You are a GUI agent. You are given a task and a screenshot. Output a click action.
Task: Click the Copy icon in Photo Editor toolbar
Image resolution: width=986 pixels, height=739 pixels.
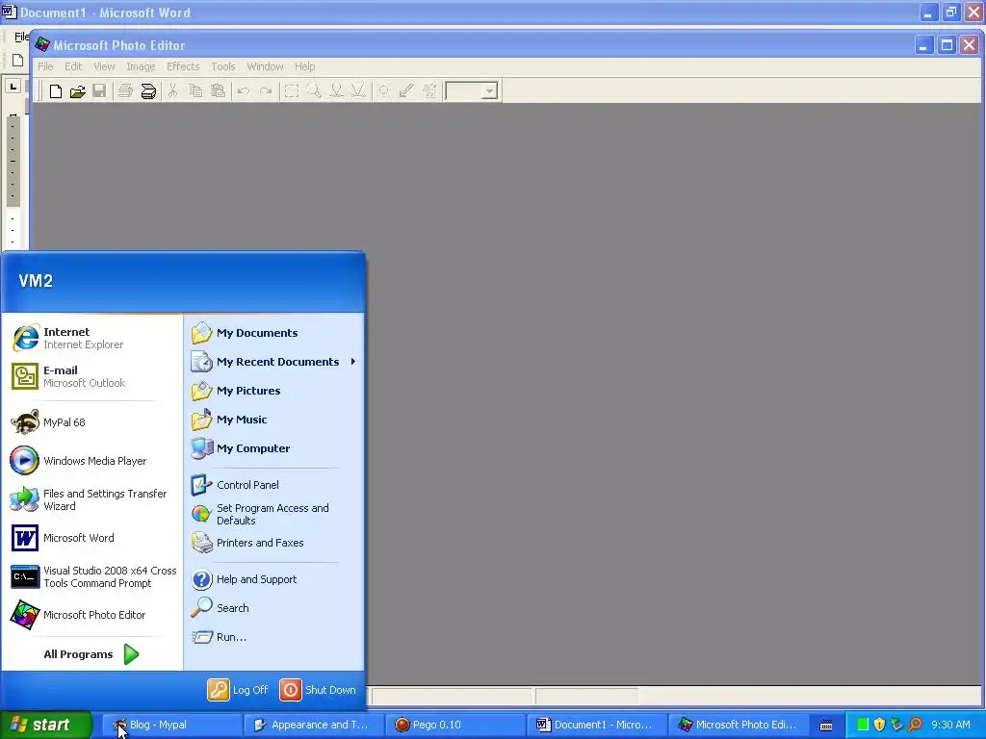tap(195, 91)
